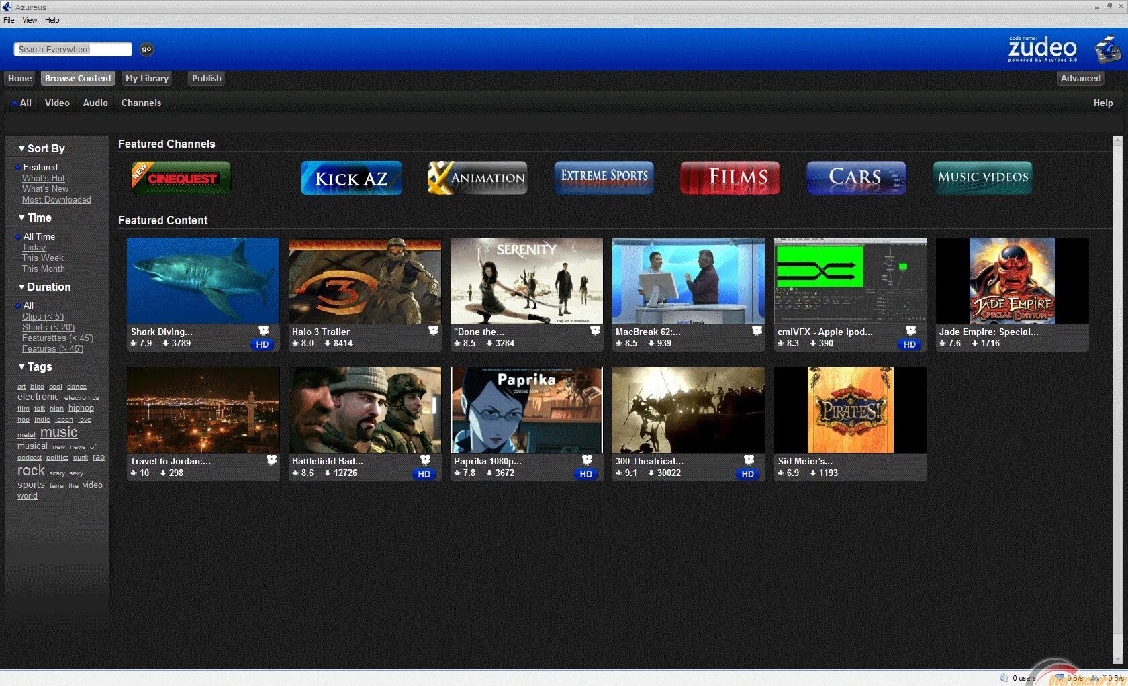
Task: Filter content by Audio
Action: pos(95,103)
